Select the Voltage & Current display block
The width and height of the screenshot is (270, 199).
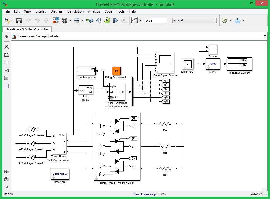239,64
